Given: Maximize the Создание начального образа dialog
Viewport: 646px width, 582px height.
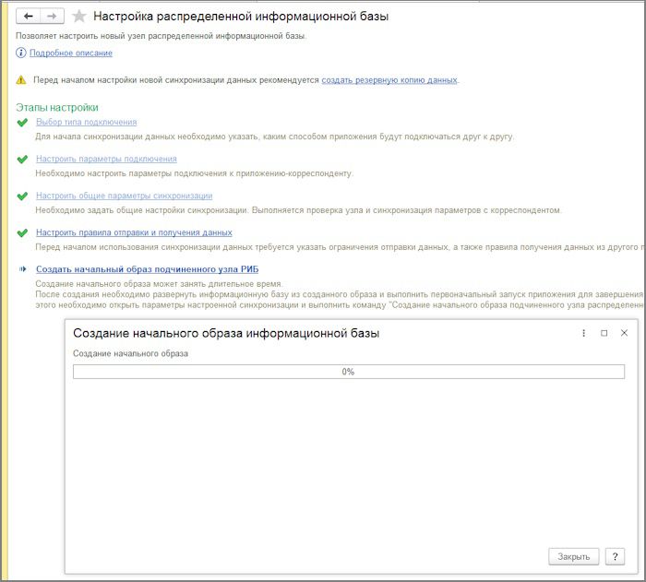Looking at the screenshot, I should (604, 333).
